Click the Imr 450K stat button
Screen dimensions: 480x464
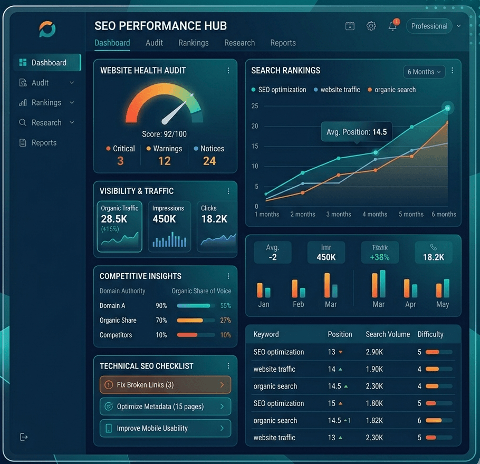(x=326, y=252)
